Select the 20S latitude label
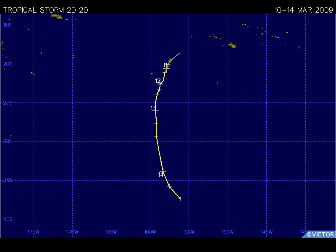The height and width of the screenshot is (252, 336). click(x=8, y=64)
